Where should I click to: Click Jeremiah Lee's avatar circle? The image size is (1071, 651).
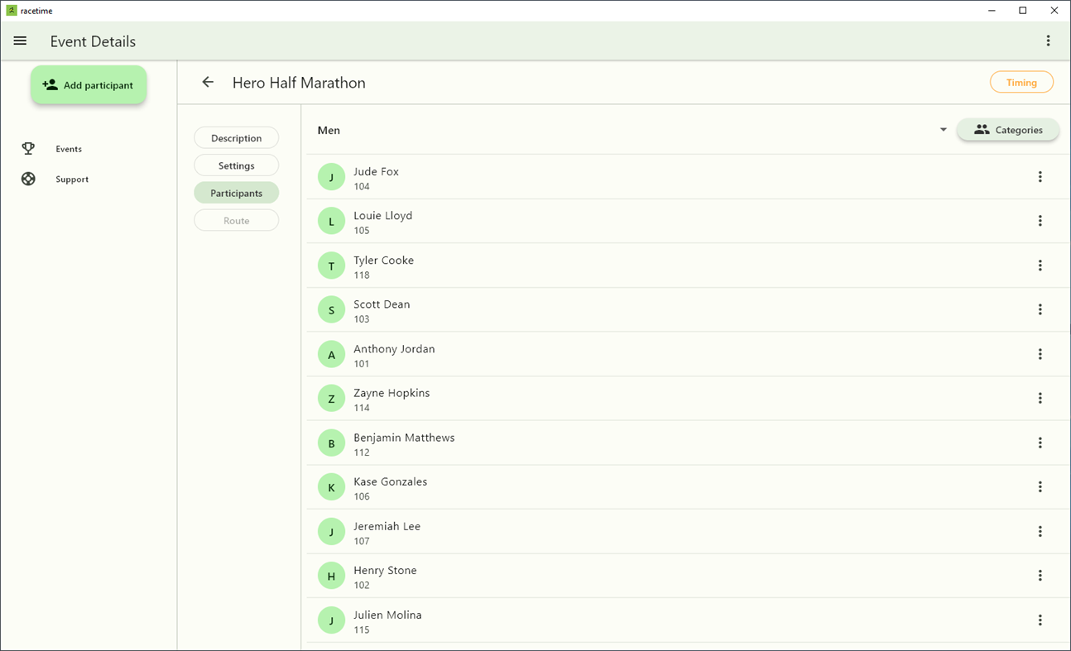331,531
